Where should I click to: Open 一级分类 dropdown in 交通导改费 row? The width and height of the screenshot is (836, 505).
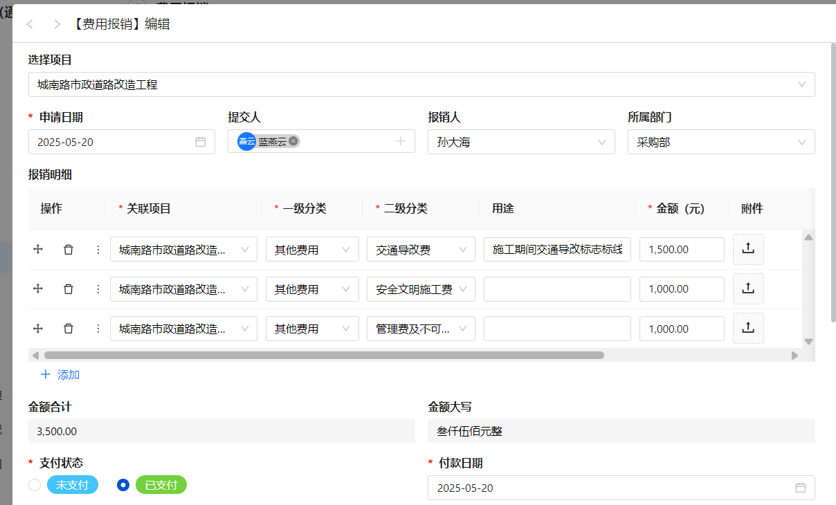pyautogui.click(x=312, y=249)
